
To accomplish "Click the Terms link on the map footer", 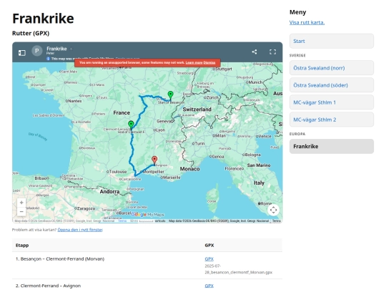I will click(x=277, y=221).
